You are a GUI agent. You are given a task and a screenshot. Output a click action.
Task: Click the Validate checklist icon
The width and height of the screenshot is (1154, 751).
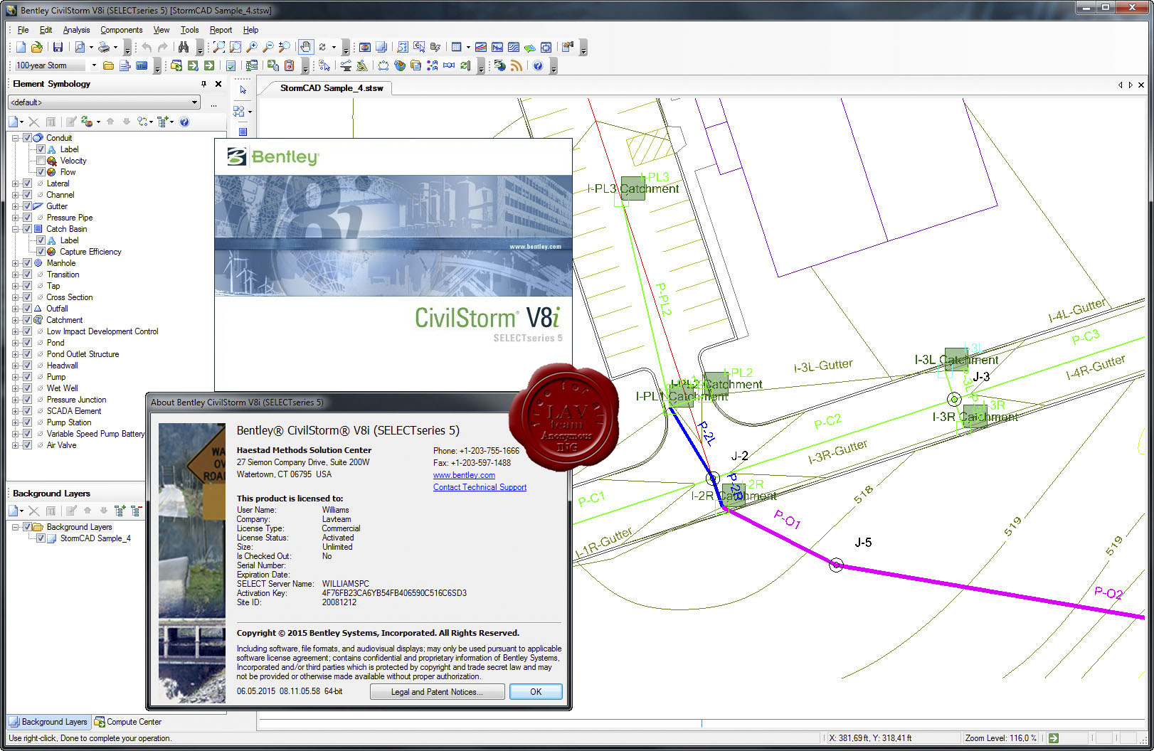click(231, 65)
